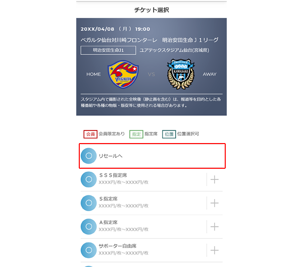The width and height of the screenshot is (303, 267).
Task: Click the Vegalta Sendai team crest
Action: click(123, 74)
